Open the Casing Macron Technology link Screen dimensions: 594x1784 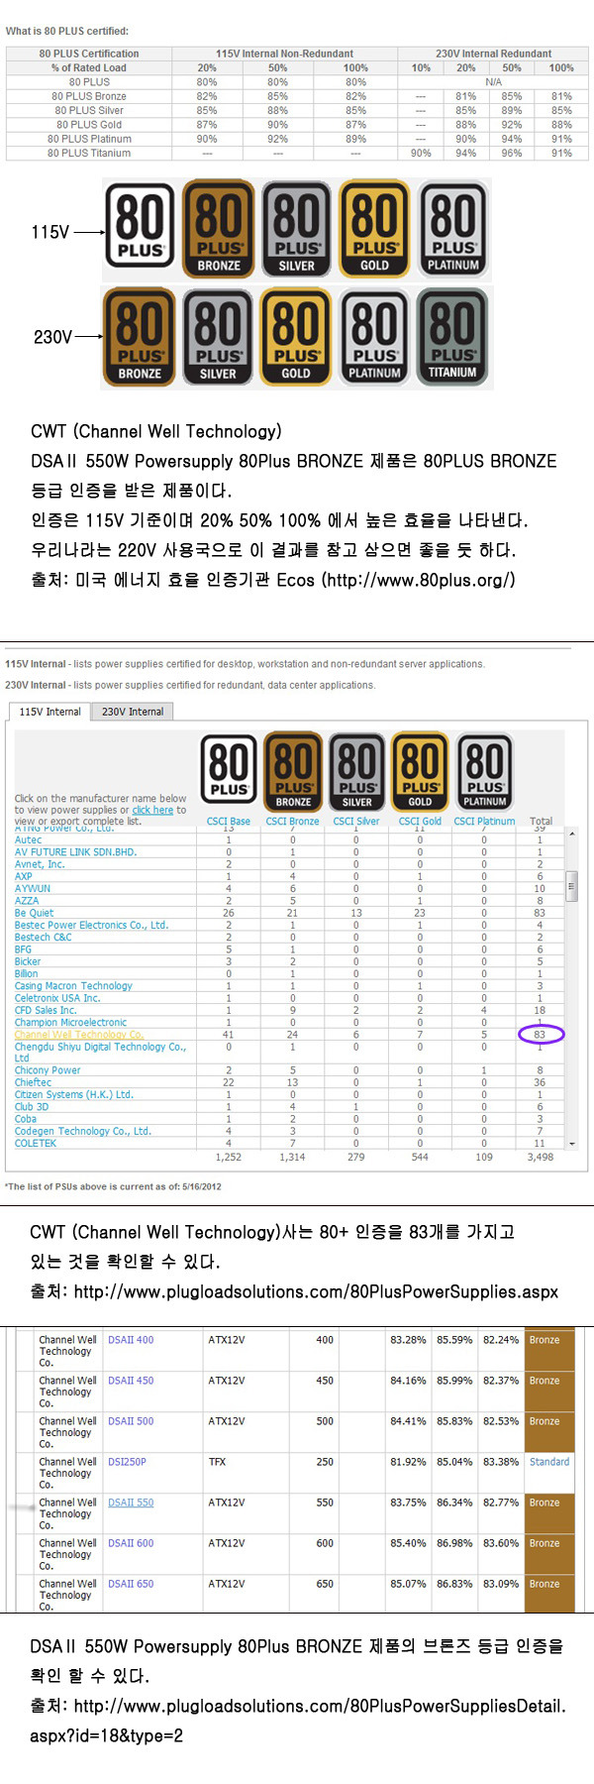(73, 985)
